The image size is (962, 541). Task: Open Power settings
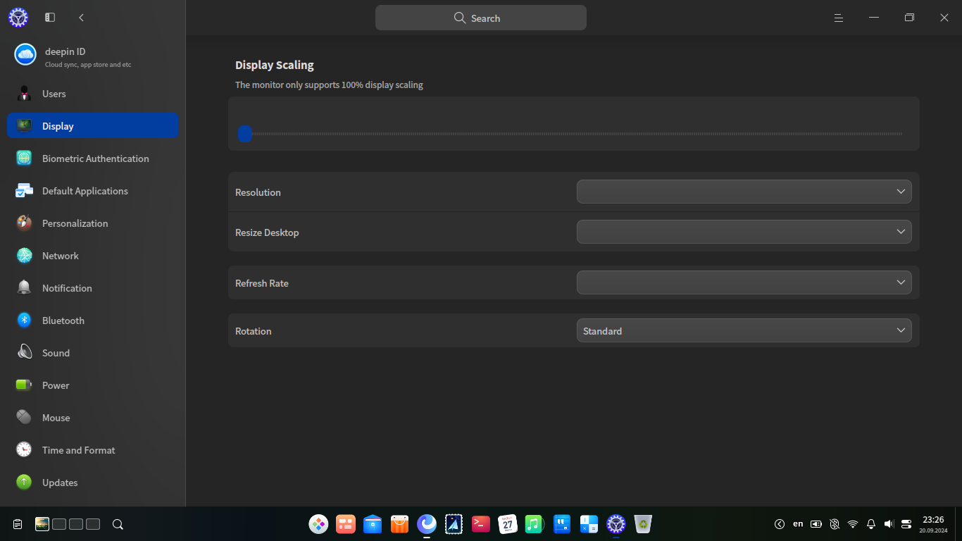[x=93, y=385]
